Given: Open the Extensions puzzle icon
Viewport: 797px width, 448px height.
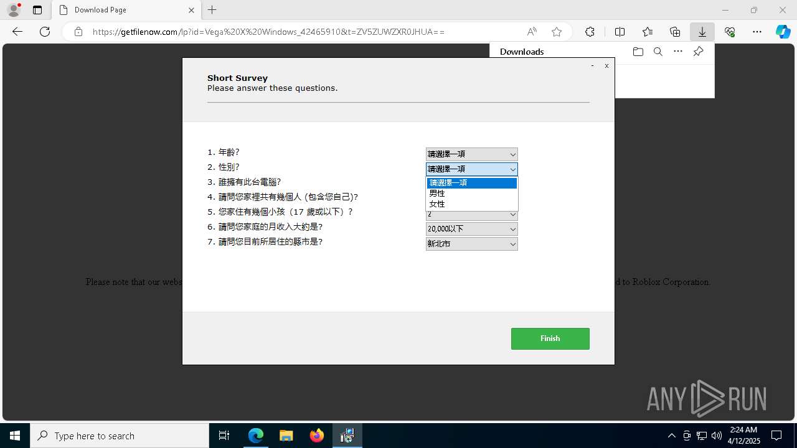Looking at the screenshot, I should 590,32.
